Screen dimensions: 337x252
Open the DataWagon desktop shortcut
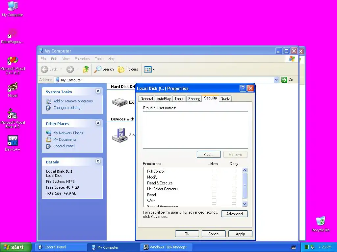point(13,36)
